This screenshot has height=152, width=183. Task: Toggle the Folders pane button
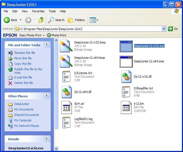pyautogui.click(x=76, y=20)
